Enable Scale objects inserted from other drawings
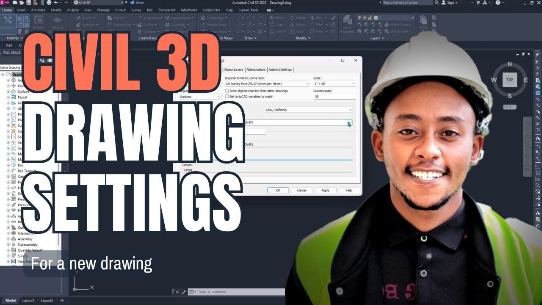542x305 pixels. (228, 91)
